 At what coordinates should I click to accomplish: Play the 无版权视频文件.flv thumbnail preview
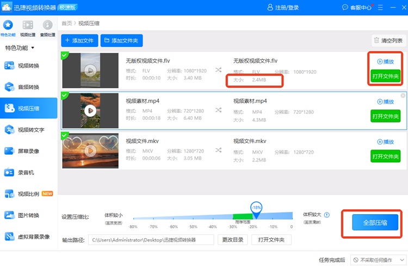pyautogui.click(x=90, y=70)
